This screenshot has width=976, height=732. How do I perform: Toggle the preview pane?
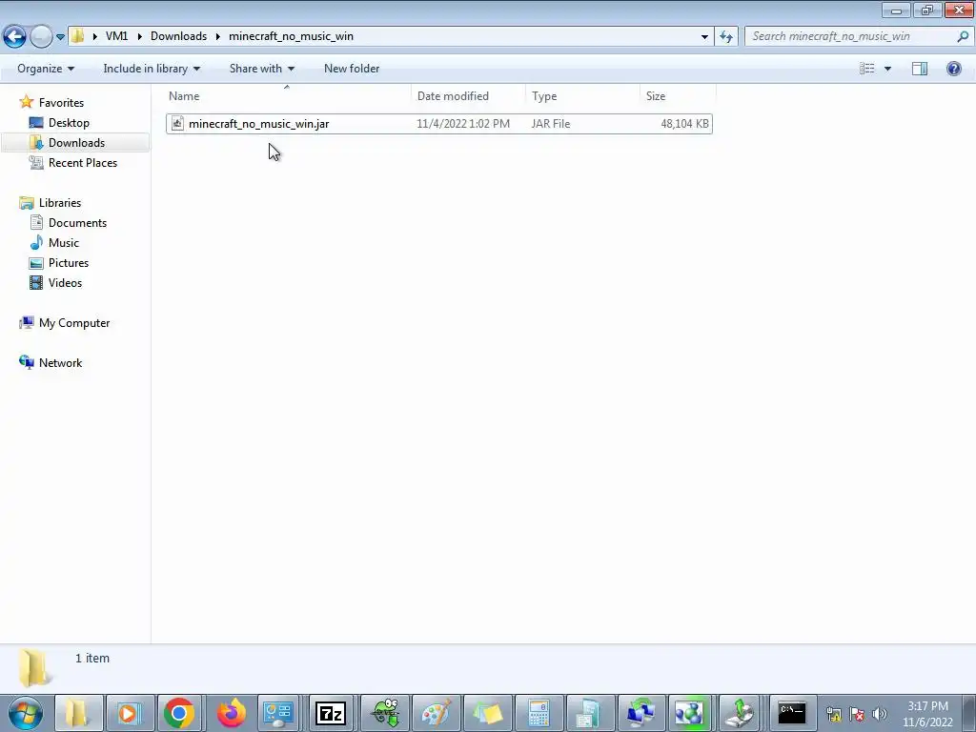(x=920, y=69)
